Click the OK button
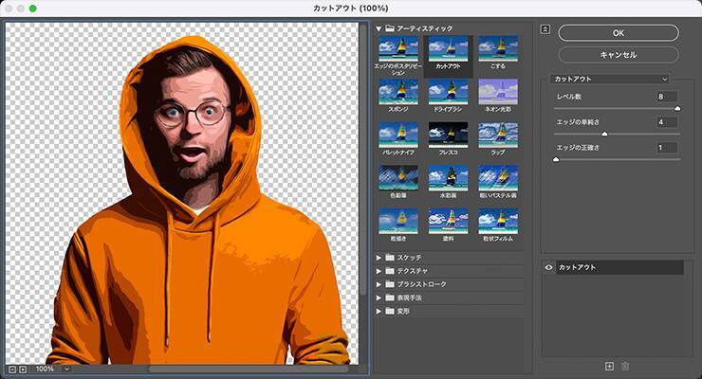The image size is (702, 379). [618, 32]
